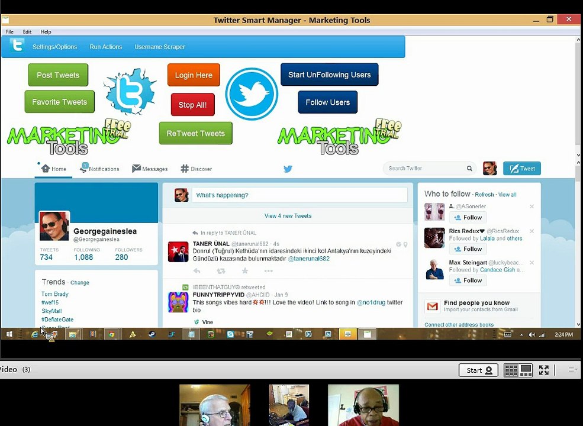Open the Following count 1,088
Screen dimensions: 583x426
[83, 257]
